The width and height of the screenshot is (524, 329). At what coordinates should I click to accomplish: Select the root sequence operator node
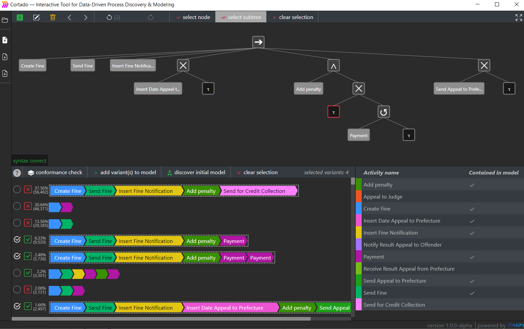coord(258,42)
